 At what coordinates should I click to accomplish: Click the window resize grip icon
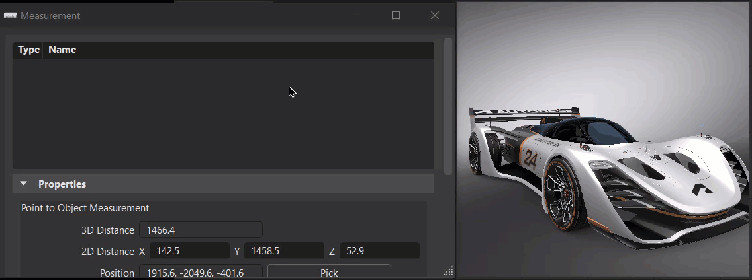(x=448, y=271)
